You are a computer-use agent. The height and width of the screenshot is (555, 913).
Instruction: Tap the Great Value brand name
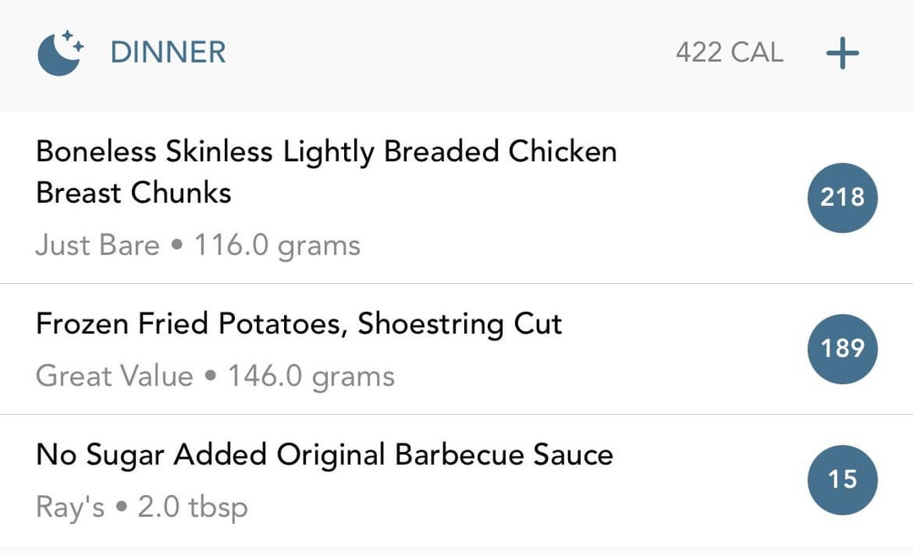tap(114, 376)
